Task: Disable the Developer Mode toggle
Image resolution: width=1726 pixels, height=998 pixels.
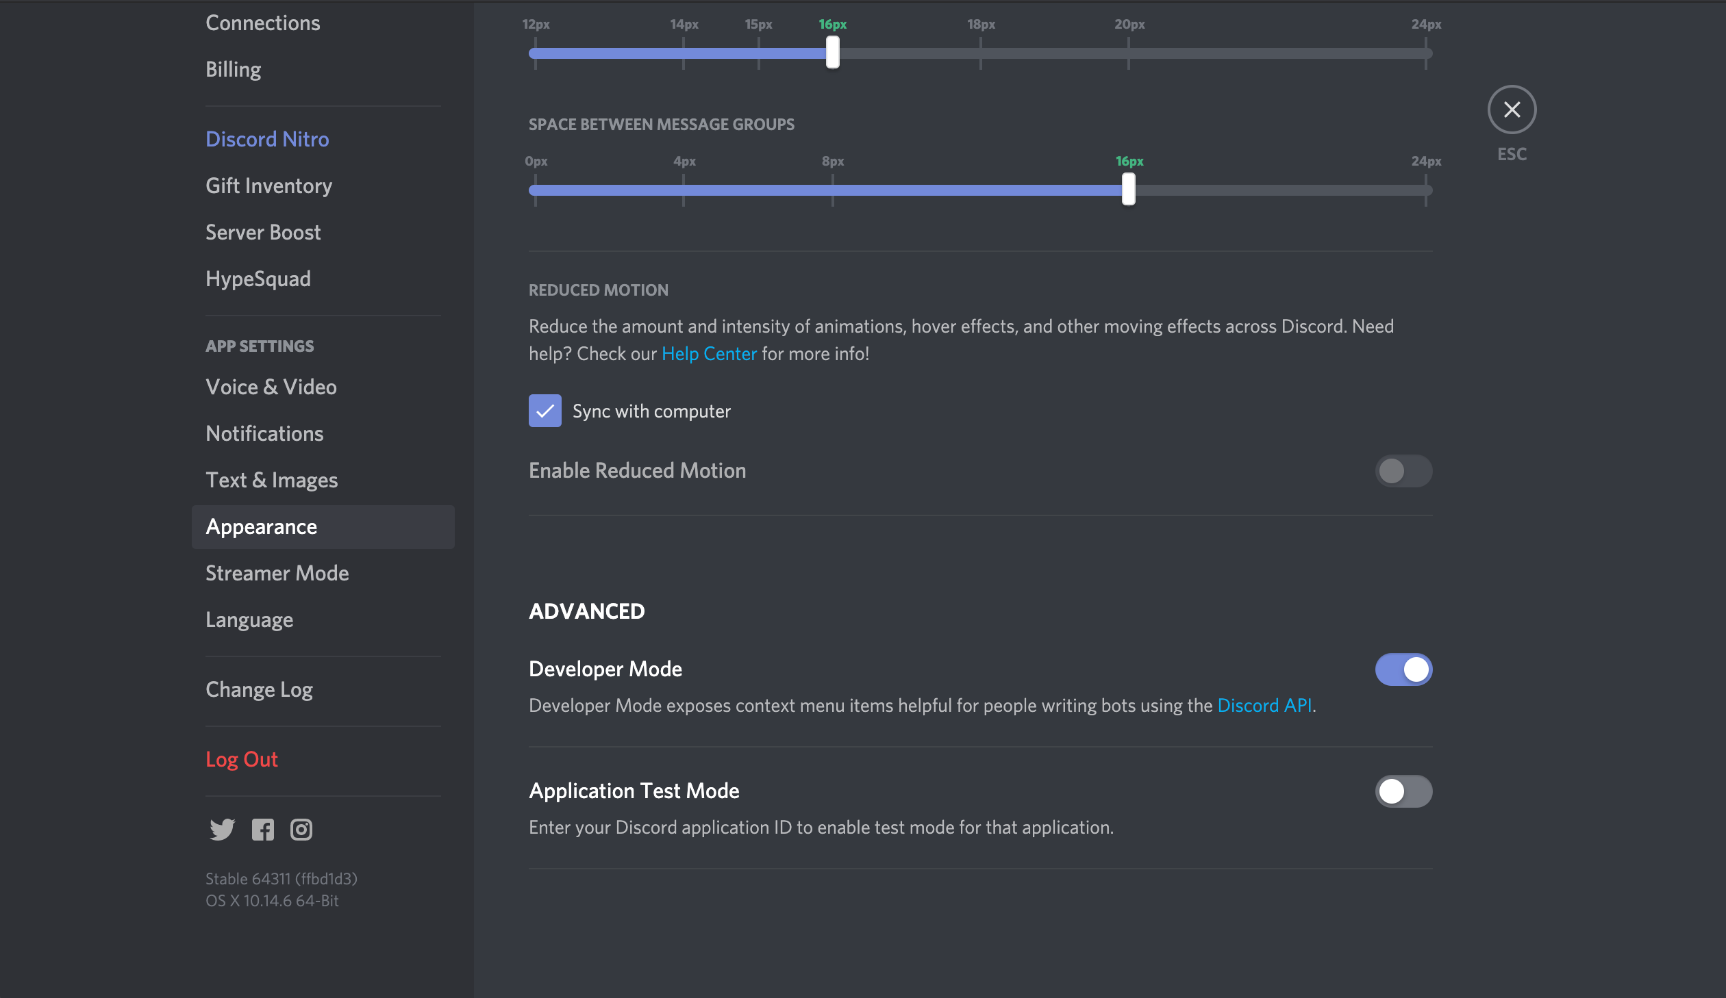Action: [x=1403, y=669]
